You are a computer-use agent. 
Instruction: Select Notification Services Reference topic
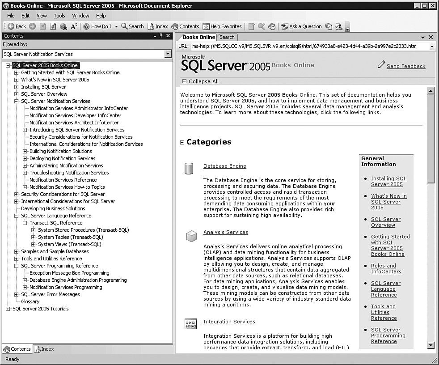pyautogui.click(x=63, y=180)
